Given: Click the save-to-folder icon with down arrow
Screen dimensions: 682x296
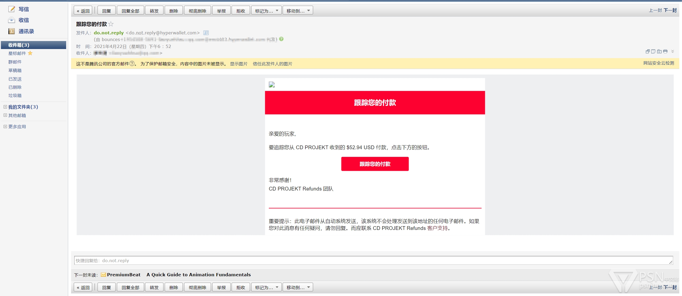Looking at the screenshot, I should coord(659,51).
